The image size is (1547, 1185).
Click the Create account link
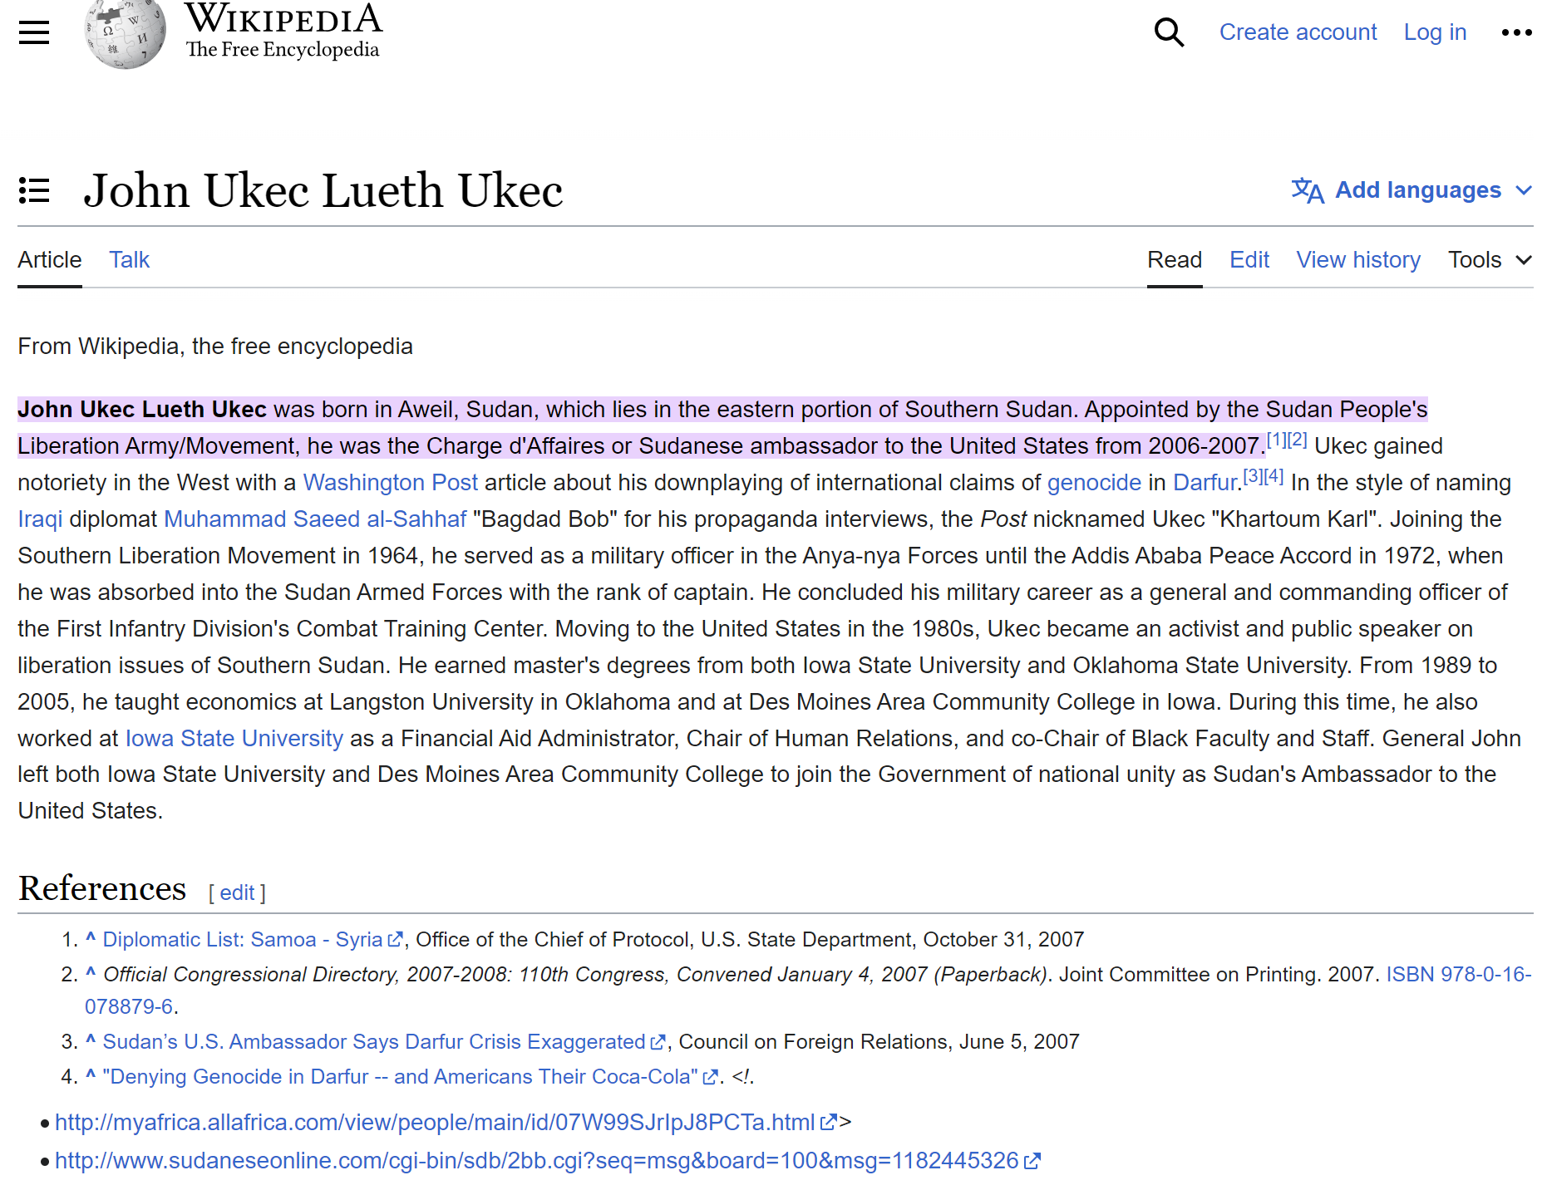point(1298,32)
